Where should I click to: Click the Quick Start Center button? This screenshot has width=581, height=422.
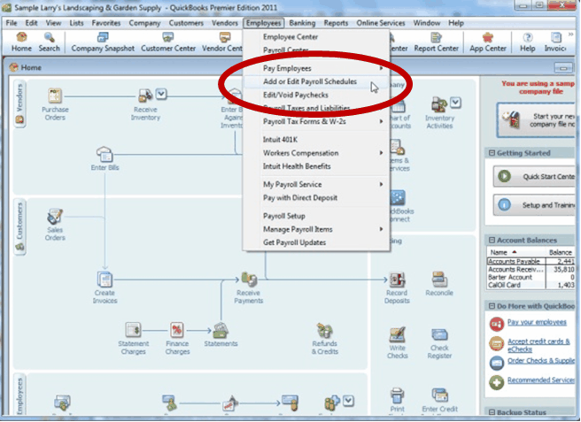(530, 176)
